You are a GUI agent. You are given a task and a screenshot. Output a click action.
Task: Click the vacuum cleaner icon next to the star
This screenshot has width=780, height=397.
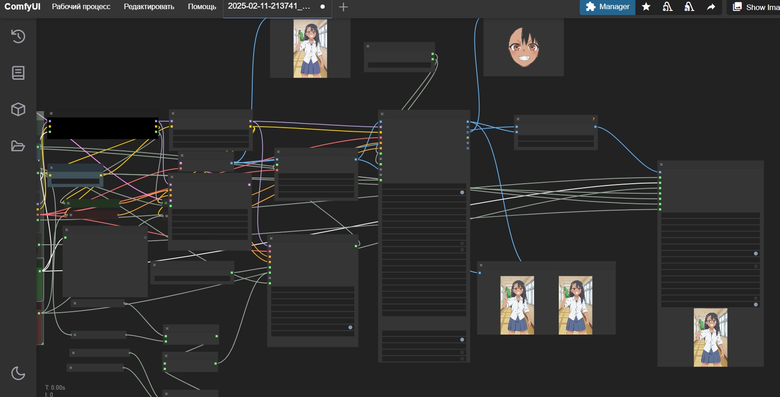(x=667, y=7)
